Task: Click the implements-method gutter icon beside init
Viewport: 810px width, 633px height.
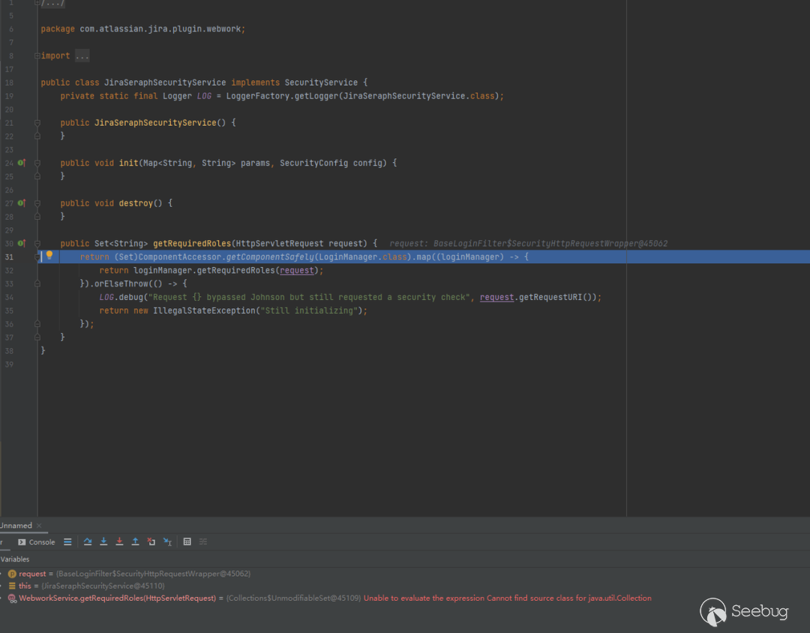Action: click(22, 163)
